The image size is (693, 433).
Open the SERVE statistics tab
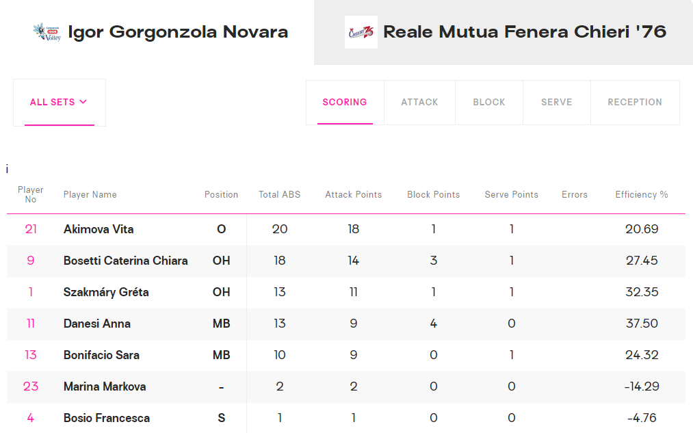556,103
